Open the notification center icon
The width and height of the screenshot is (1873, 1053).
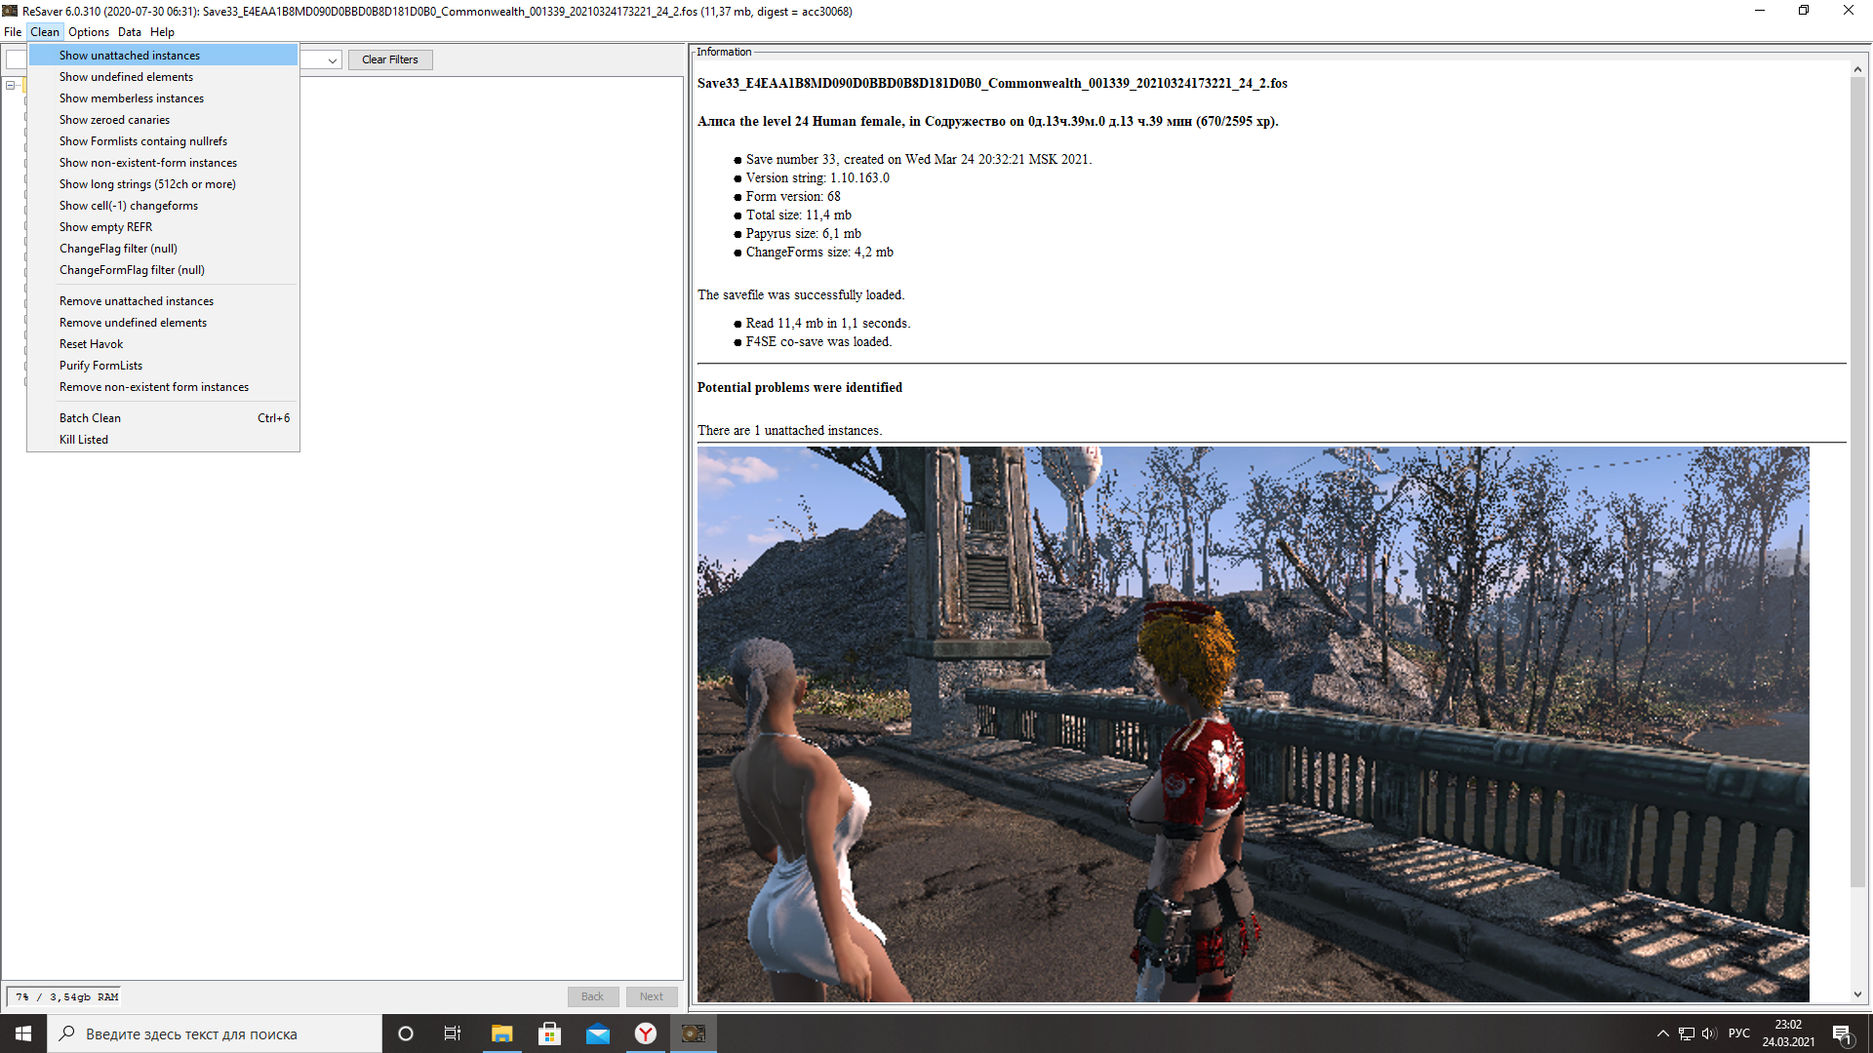(1842, 1033)
